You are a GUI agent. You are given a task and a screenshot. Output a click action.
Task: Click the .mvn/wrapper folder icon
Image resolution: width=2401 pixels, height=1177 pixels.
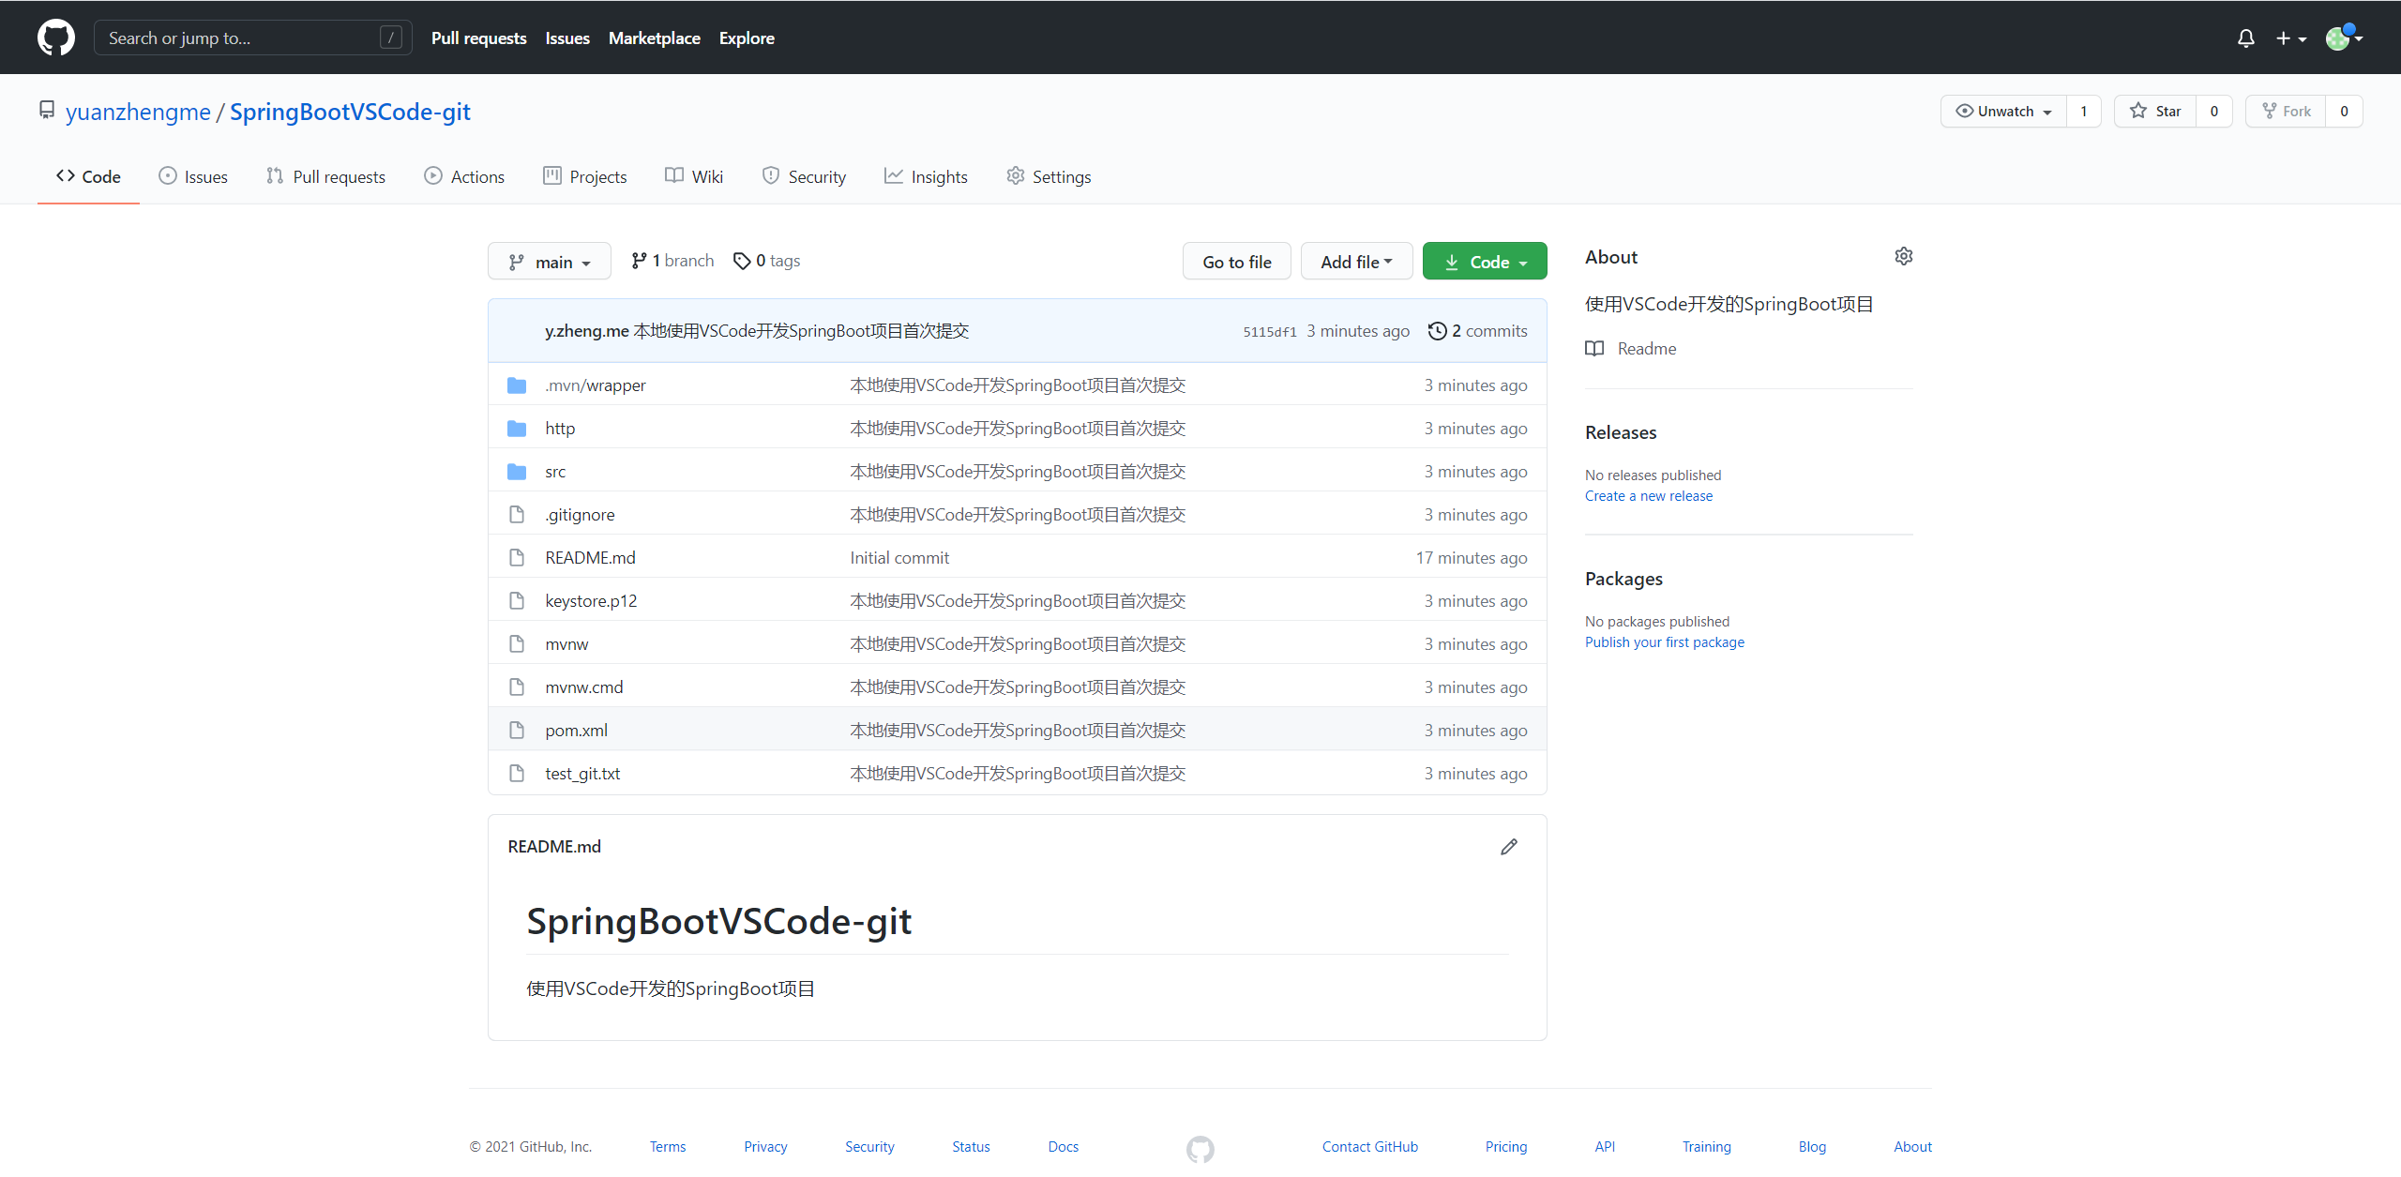(517, 385)
